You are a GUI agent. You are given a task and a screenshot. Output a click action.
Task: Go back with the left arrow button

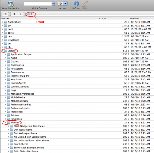coord(14,14)
